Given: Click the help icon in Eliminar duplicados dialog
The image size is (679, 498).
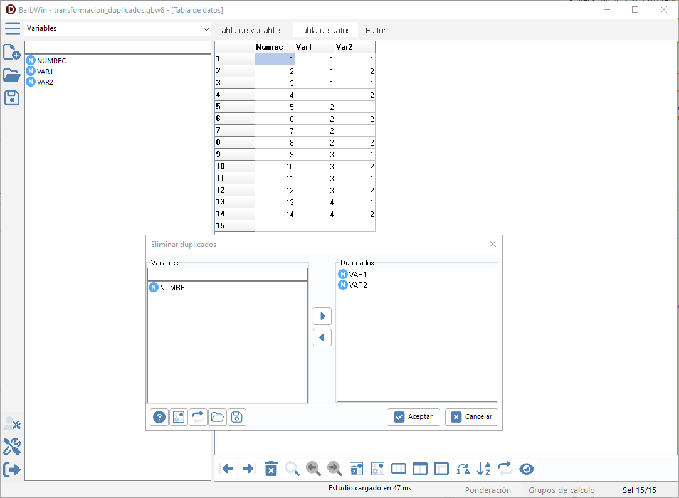Looking at the screenshot, I should 159,417.
